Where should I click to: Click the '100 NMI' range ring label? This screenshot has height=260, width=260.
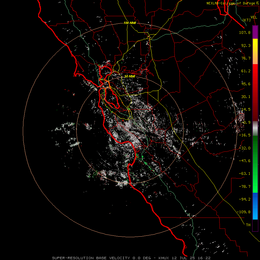(x=130, y=23)
